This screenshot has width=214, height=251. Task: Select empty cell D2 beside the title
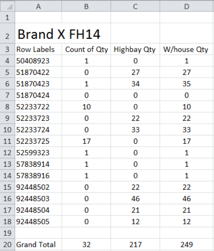186,33
